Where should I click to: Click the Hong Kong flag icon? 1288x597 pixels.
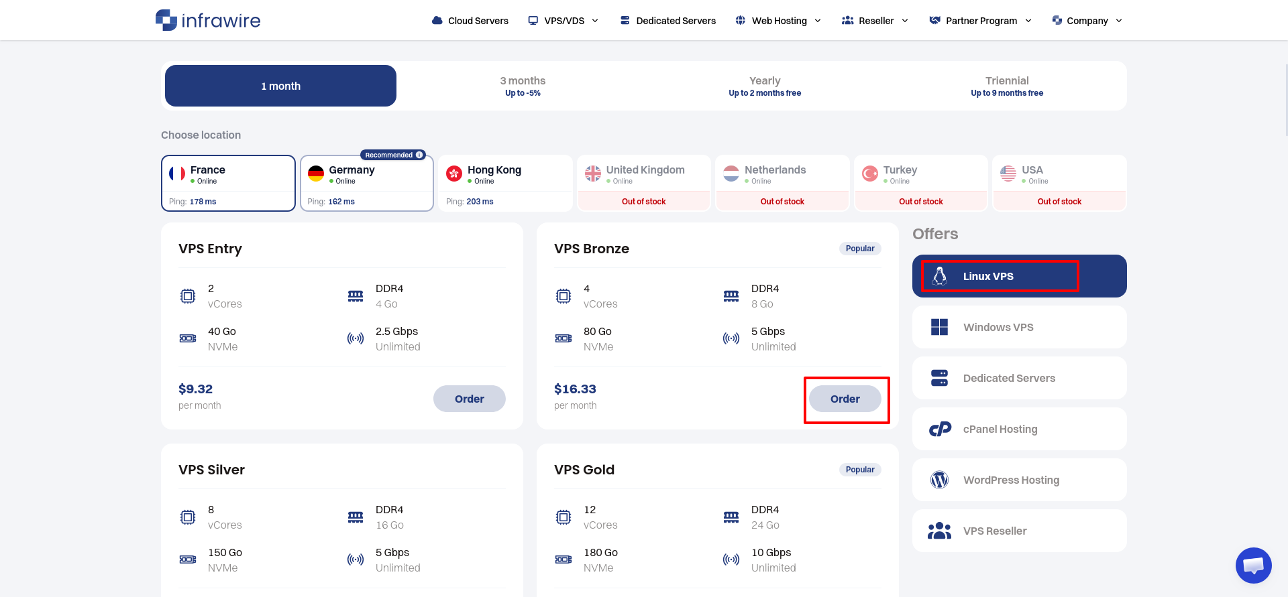[454, 174]
